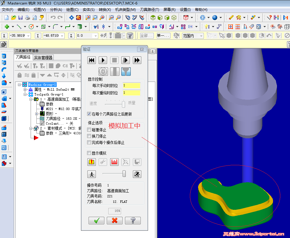Click the playback speed slider handle
Viewport: 290px width, 238px height.
tap(124, 174)
